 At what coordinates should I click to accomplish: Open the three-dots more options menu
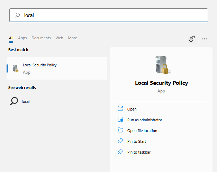(x=205, y=39)
